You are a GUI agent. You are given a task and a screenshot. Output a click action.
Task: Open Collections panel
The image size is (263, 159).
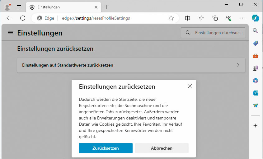click(215, 18)
